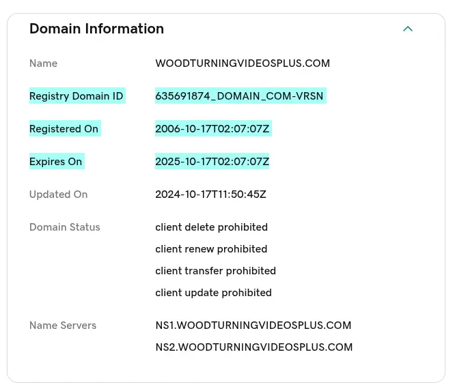Select the NS1.WOODTURNINGVIDEOSPLUS.COM name server

(x=253, y=325)
